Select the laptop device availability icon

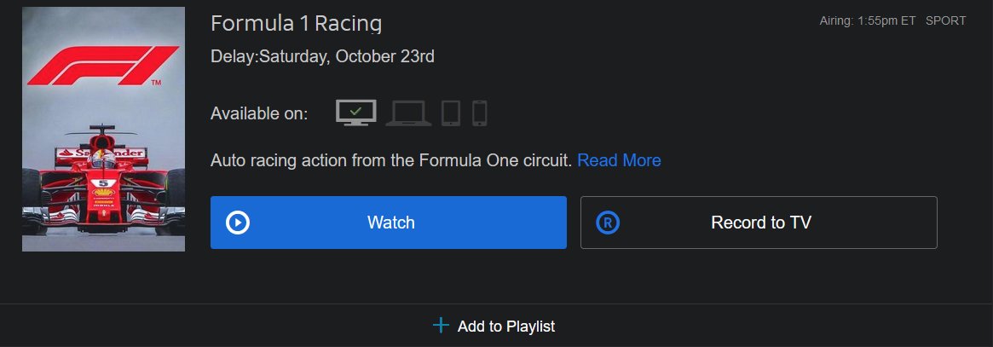point(408,113)
